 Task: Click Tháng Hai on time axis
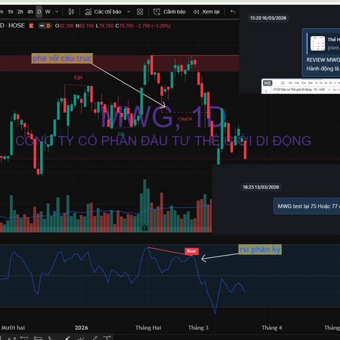coord(148,328)
